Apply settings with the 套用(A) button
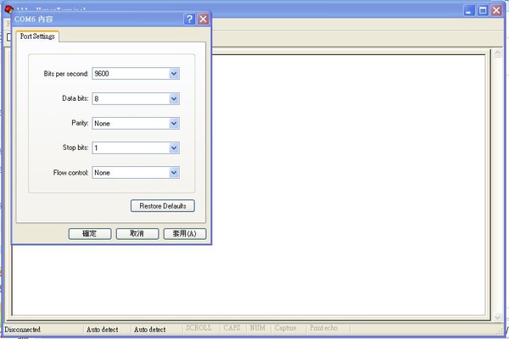This screenshot has width=509, height=339. click(185, 234)
